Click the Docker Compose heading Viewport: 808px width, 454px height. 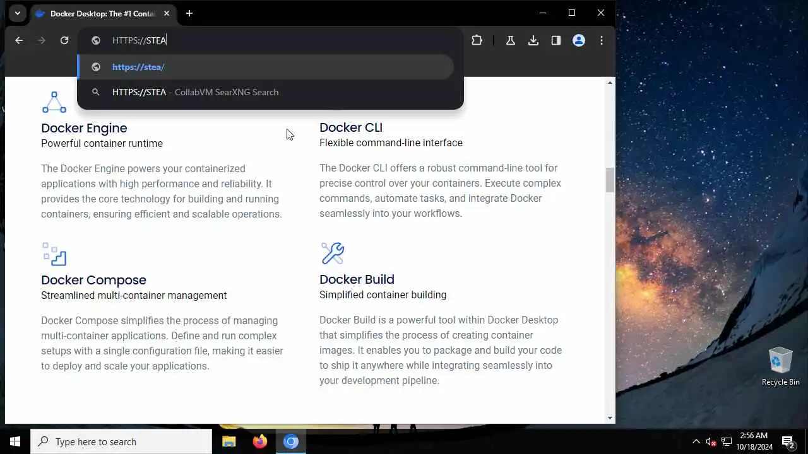93,280
